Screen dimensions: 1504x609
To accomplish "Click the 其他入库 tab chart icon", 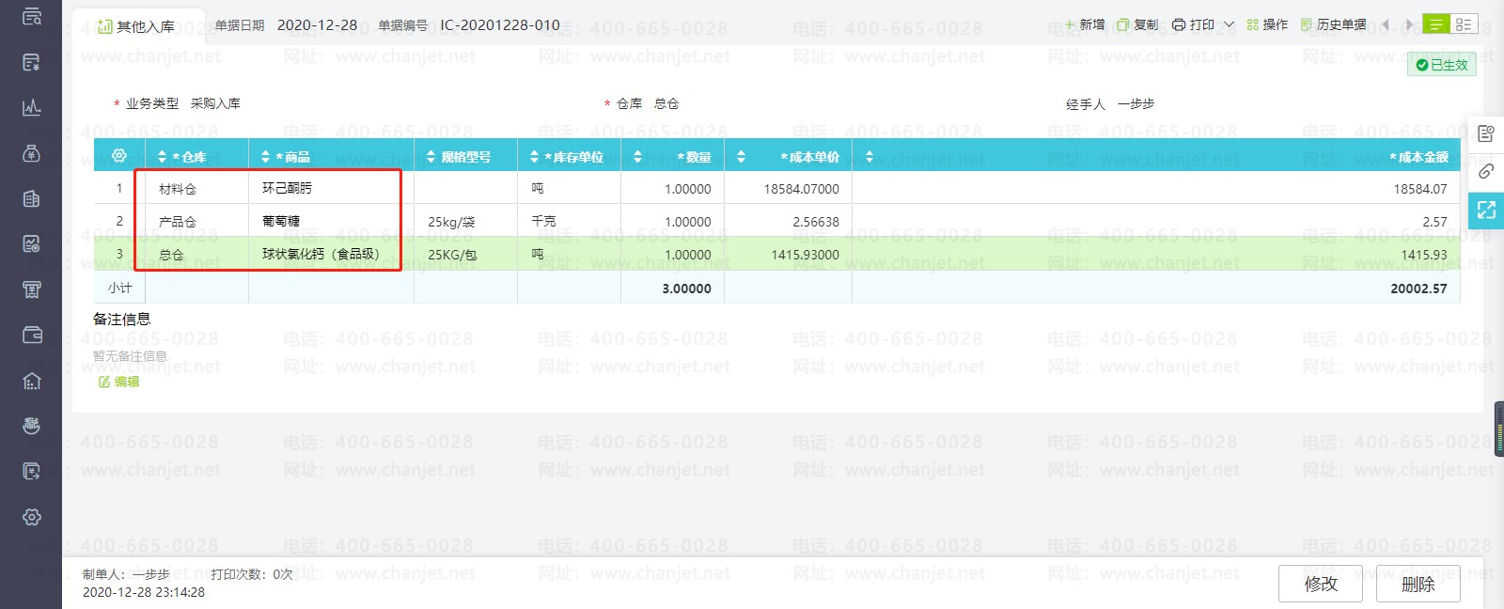I will point(105,26).
